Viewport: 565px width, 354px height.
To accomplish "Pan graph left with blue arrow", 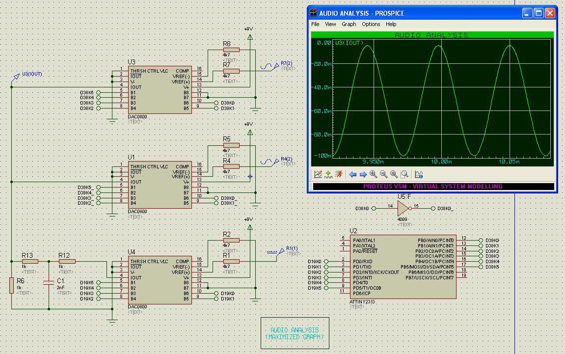I will [352, 175].
